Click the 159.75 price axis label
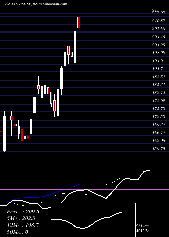 [159, 149]
